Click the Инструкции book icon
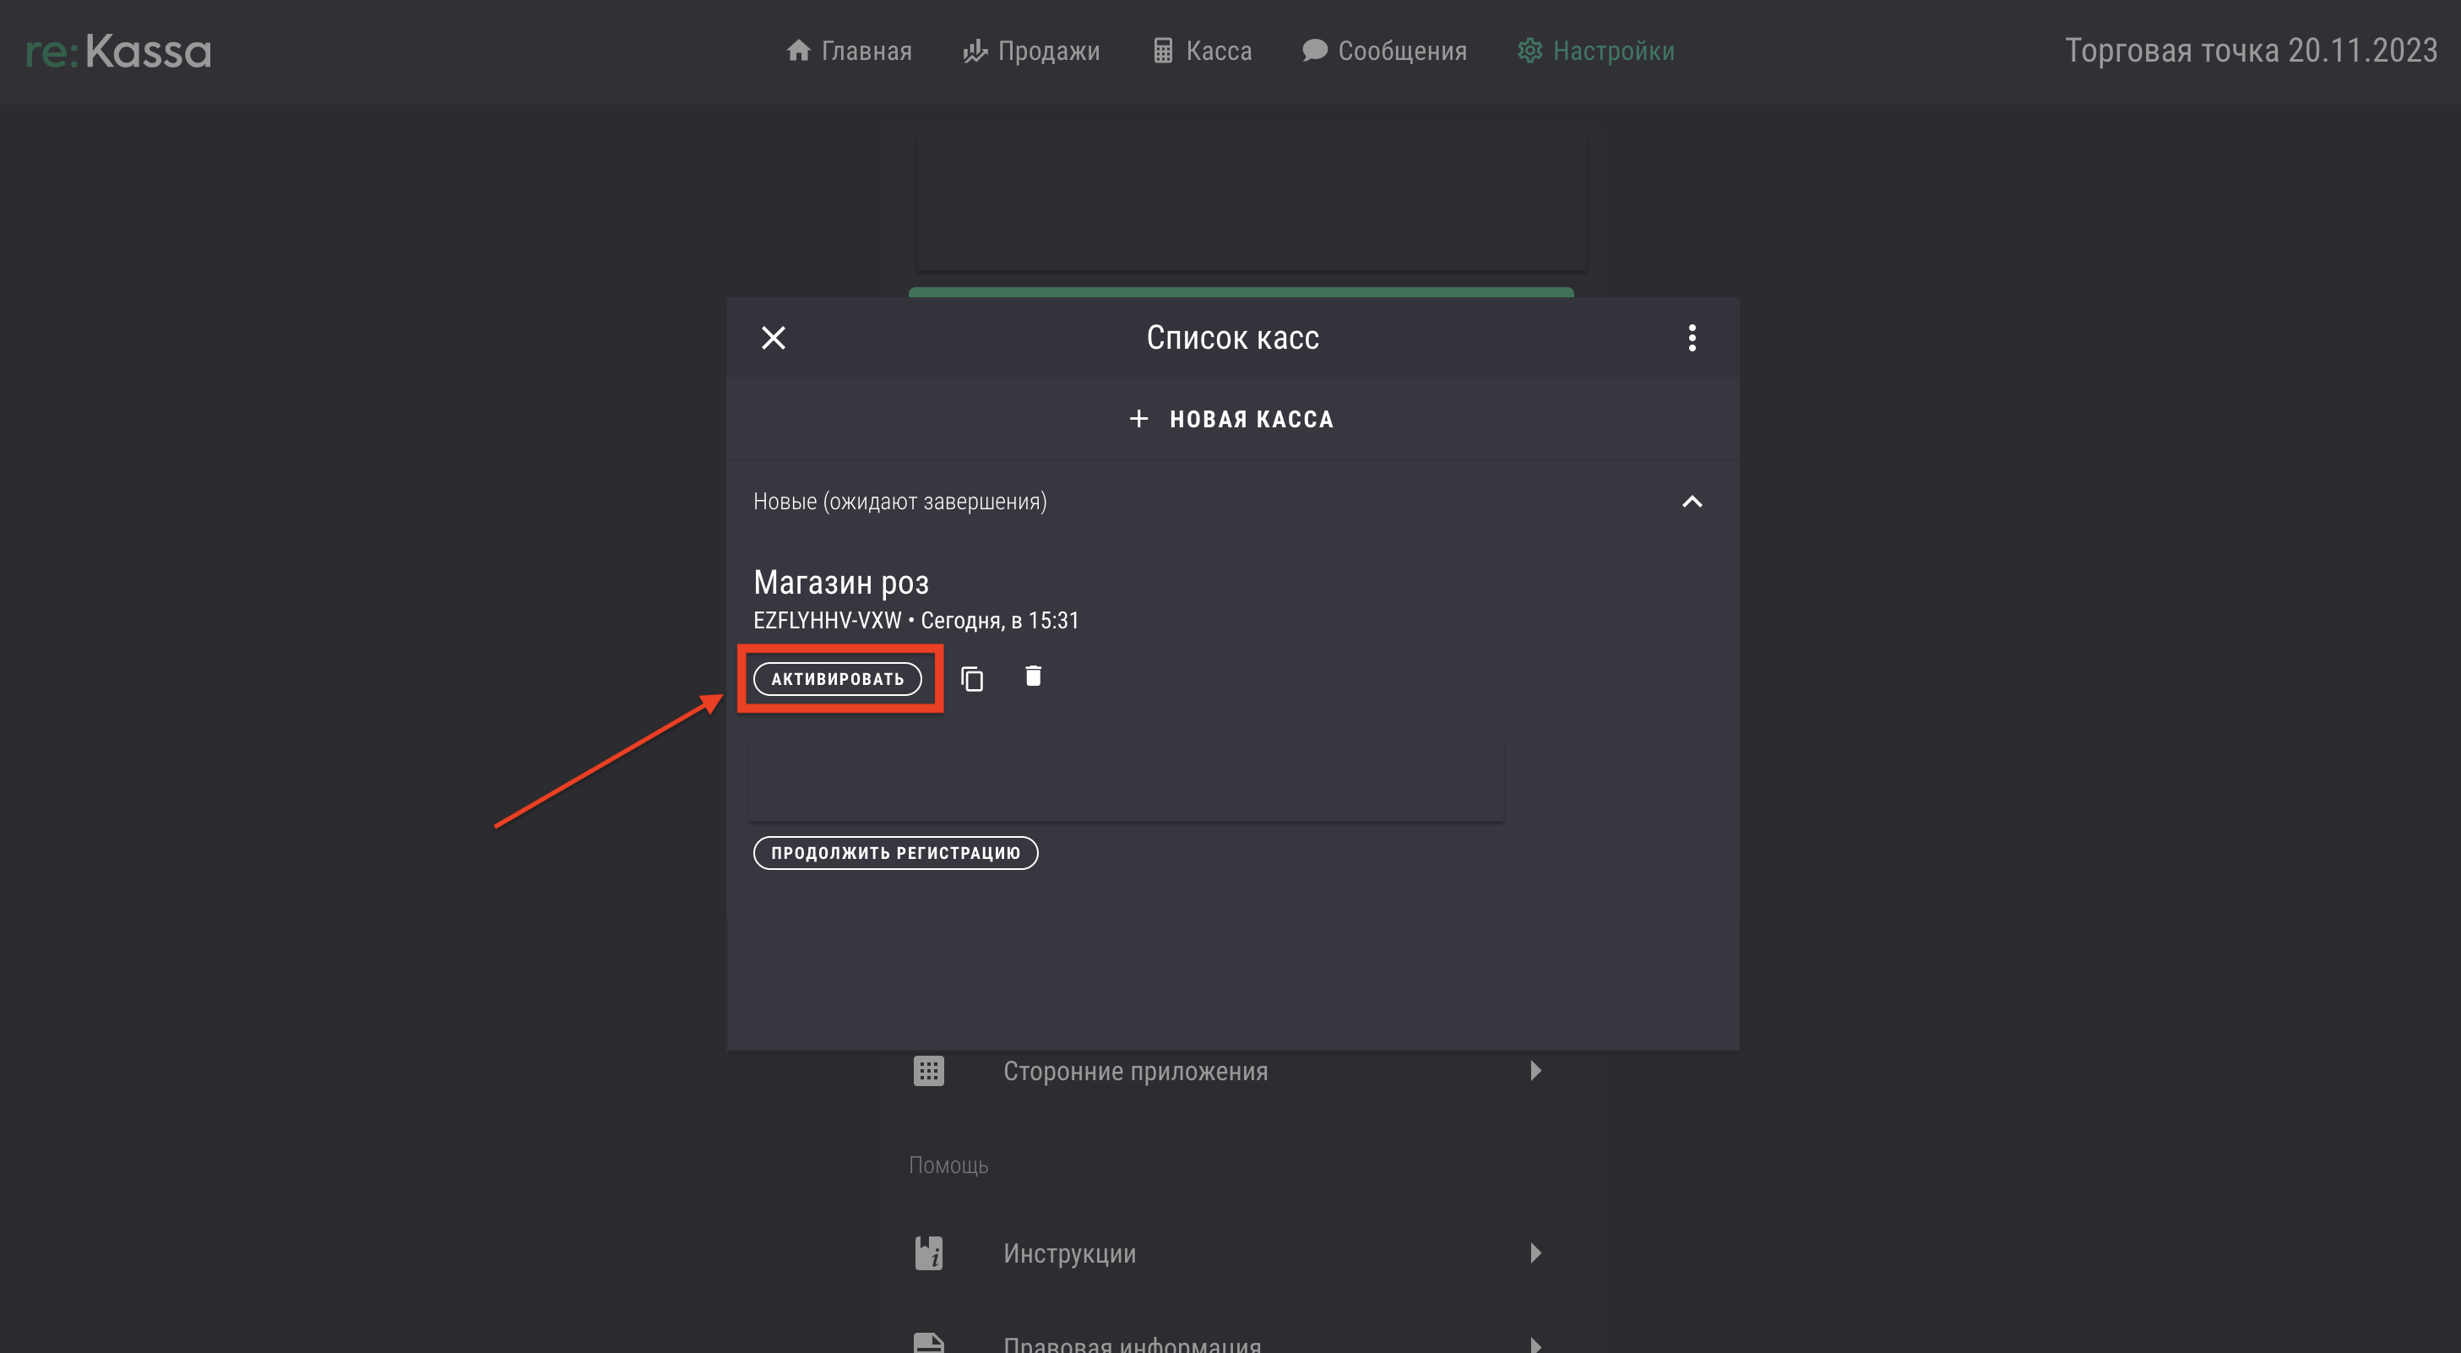 [929, 1252]
